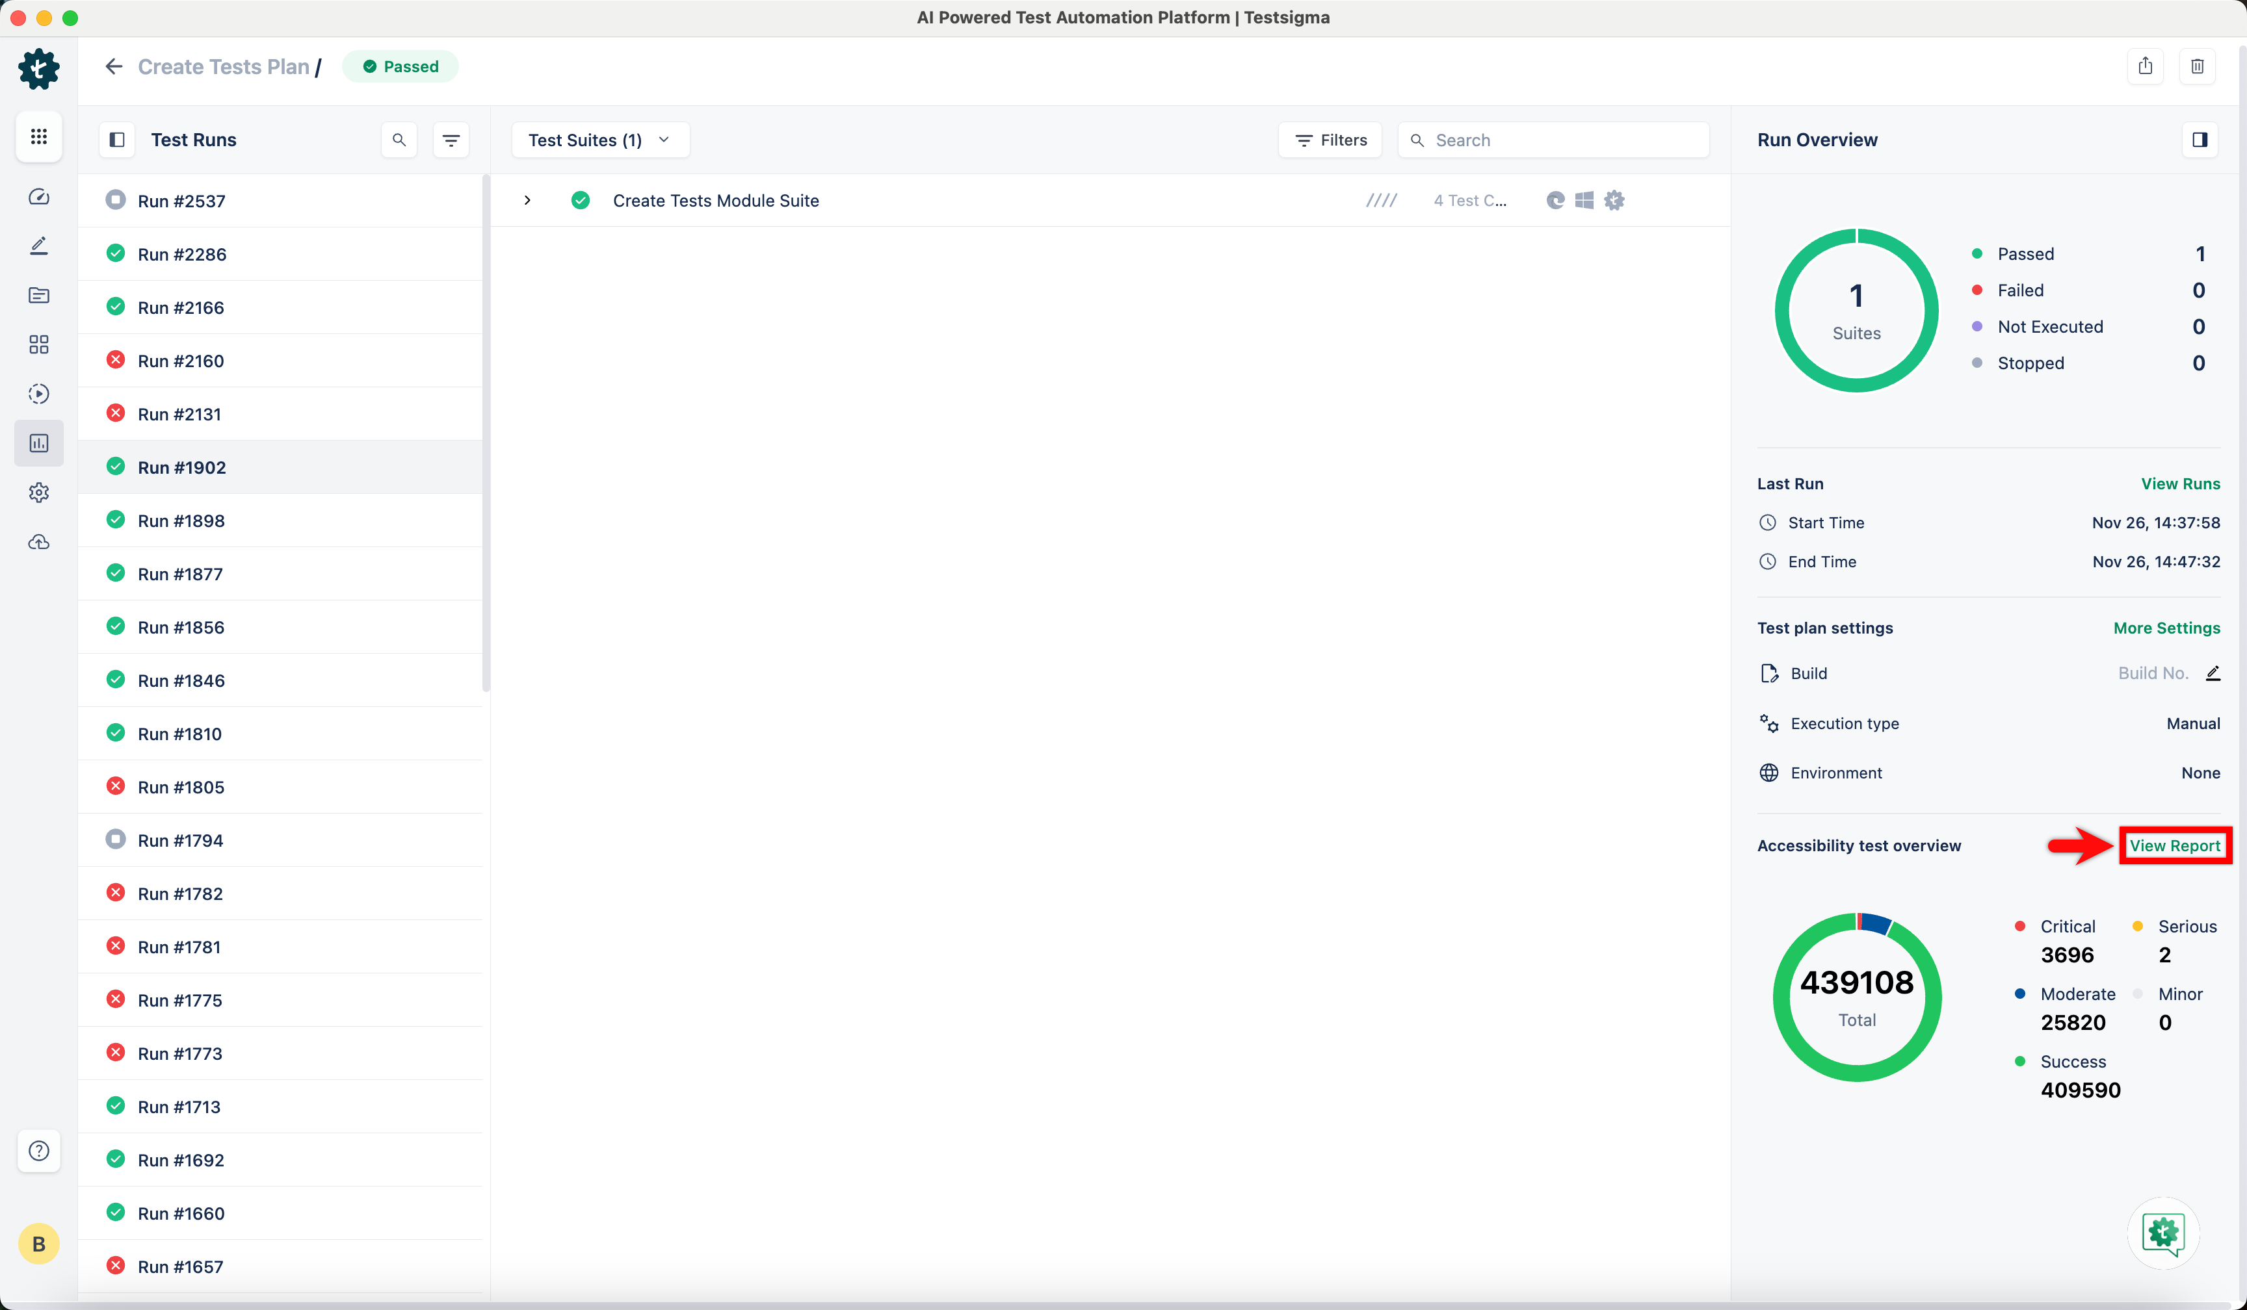Click the delete trash icon
2247x1310 pixels.
click(x=2197, y=66)
